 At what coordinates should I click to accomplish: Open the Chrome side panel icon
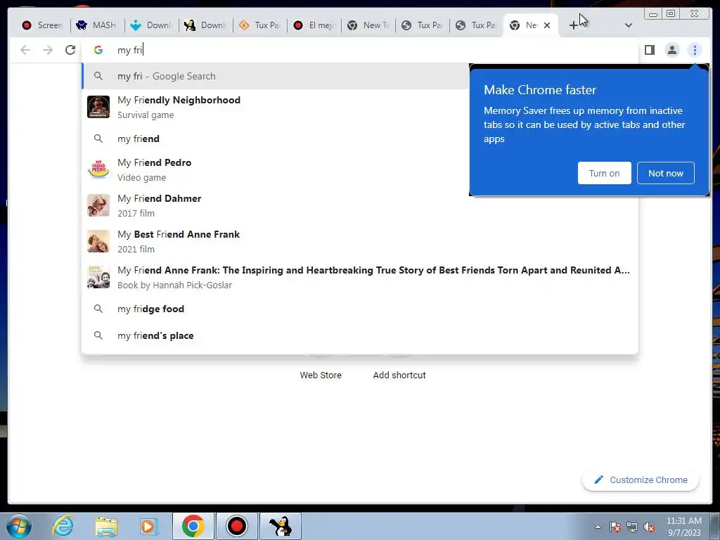tap(649, 50)
